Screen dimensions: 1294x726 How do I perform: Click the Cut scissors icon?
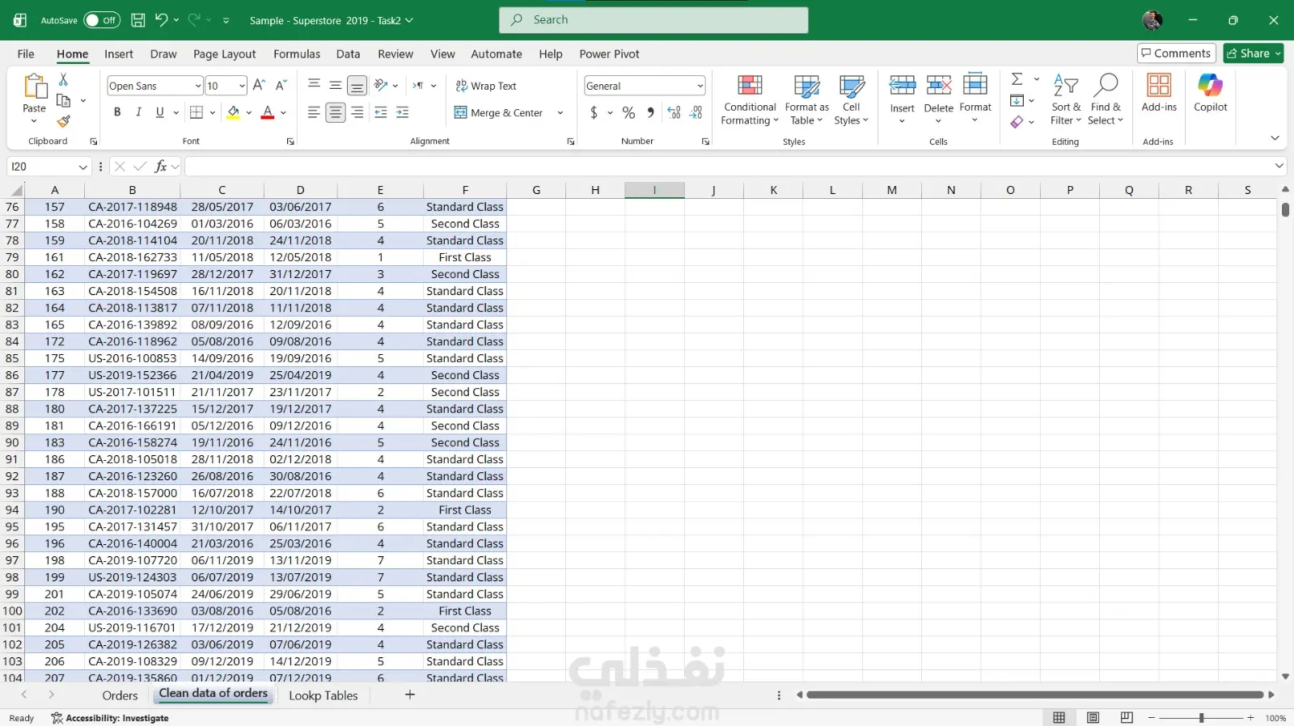(x=63, y=79)
